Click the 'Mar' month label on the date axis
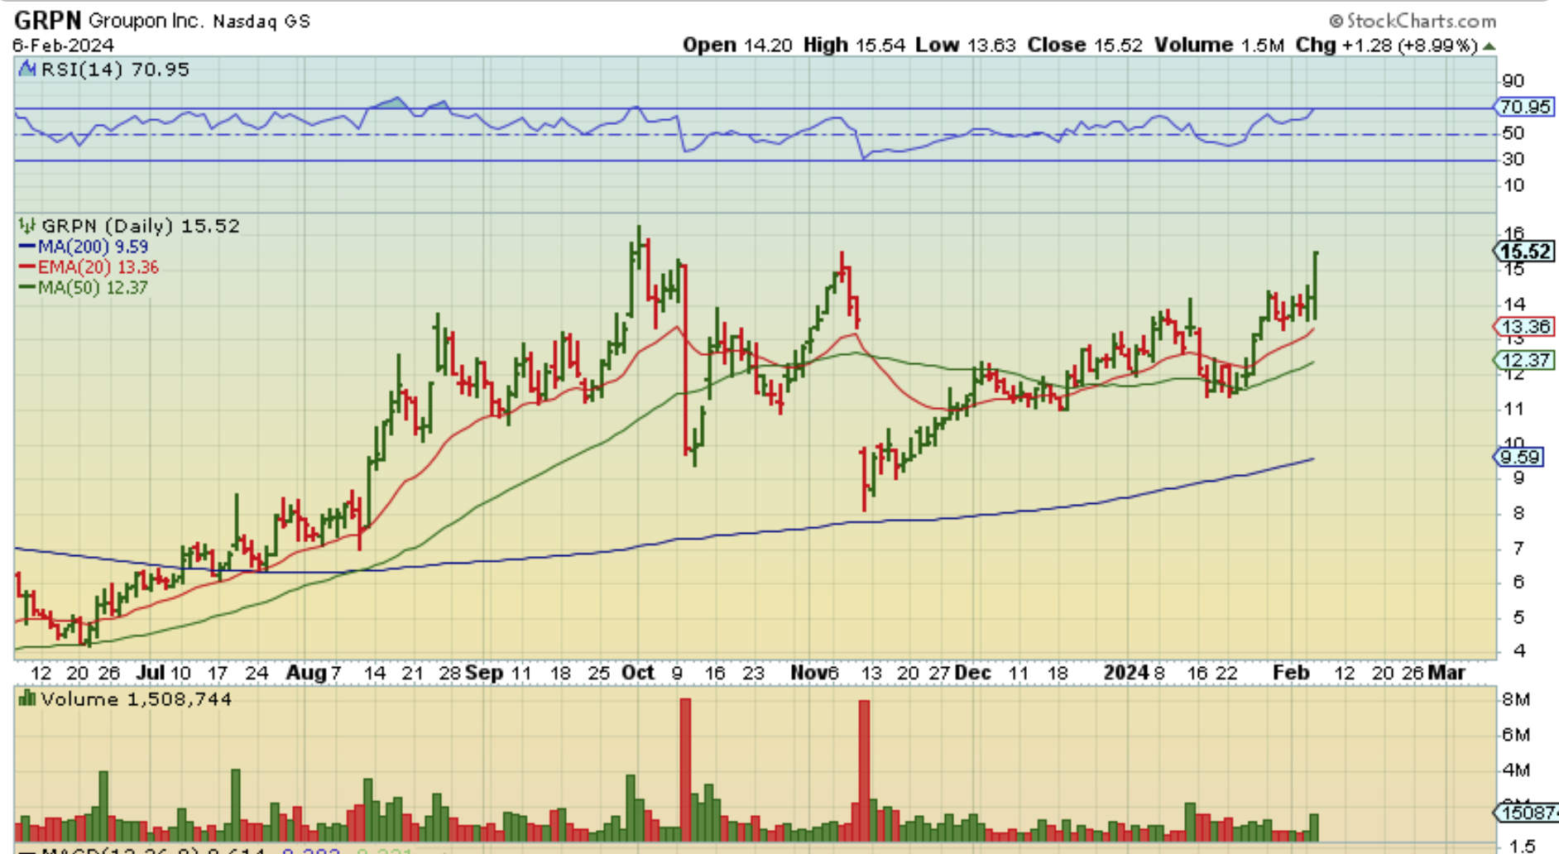Image resolution: width=1559 pixels, height=854 pixels. [x=1447, y=673]
